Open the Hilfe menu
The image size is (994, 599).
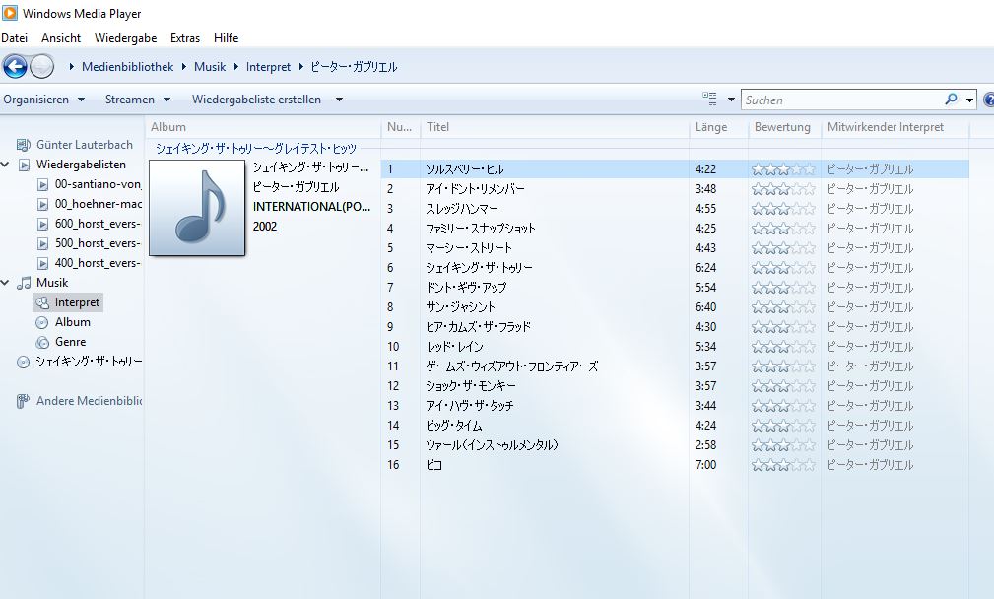[x=226, y=38]
